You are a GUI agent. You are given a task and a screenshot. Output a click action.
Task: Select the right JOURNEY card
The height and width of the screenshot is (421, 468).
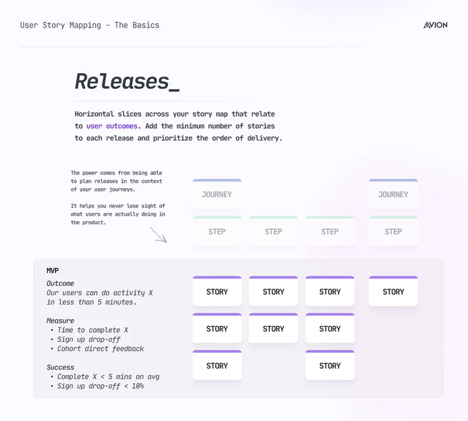(x=394, y=194)
